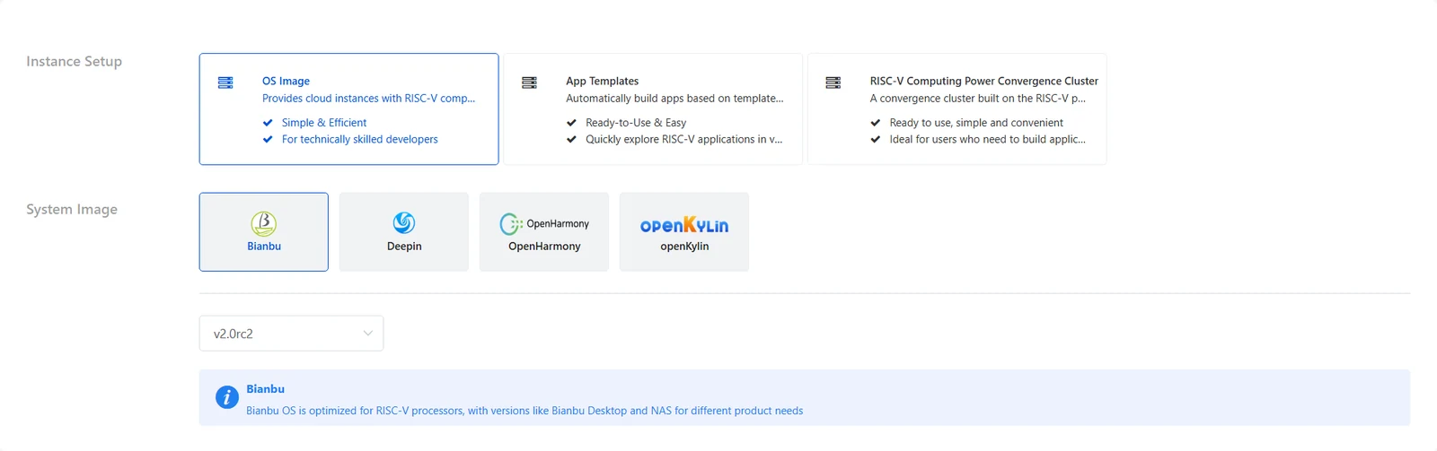Viewport: 1437px width, 451px height.
Task: Open the v2.0rc2 version dropdown
Action: [291, 334]
